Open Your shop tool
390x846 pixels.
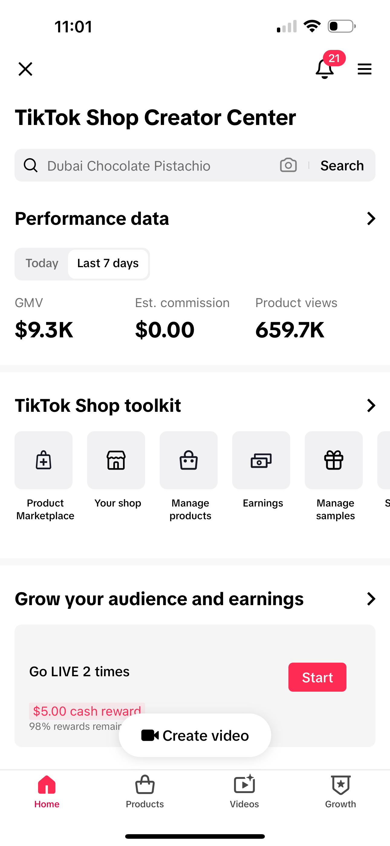click(x=116, y=460)
